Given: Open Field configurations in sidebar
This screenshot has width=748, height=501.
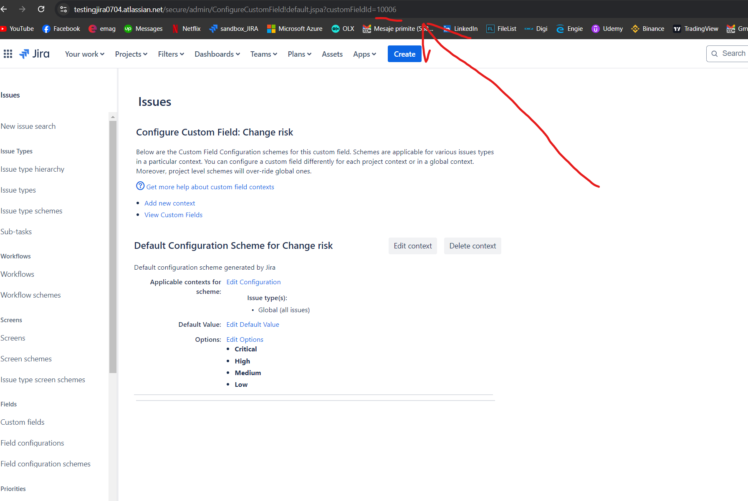Looking at the screenshot, I should [x=32, y=443].
